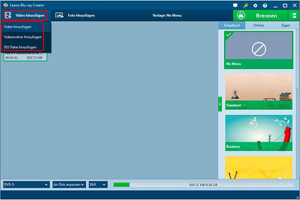Viewport: 300px width, 200px height.
Task: Open the DVD-5 disc type dropdown
Action: point(26,184)
